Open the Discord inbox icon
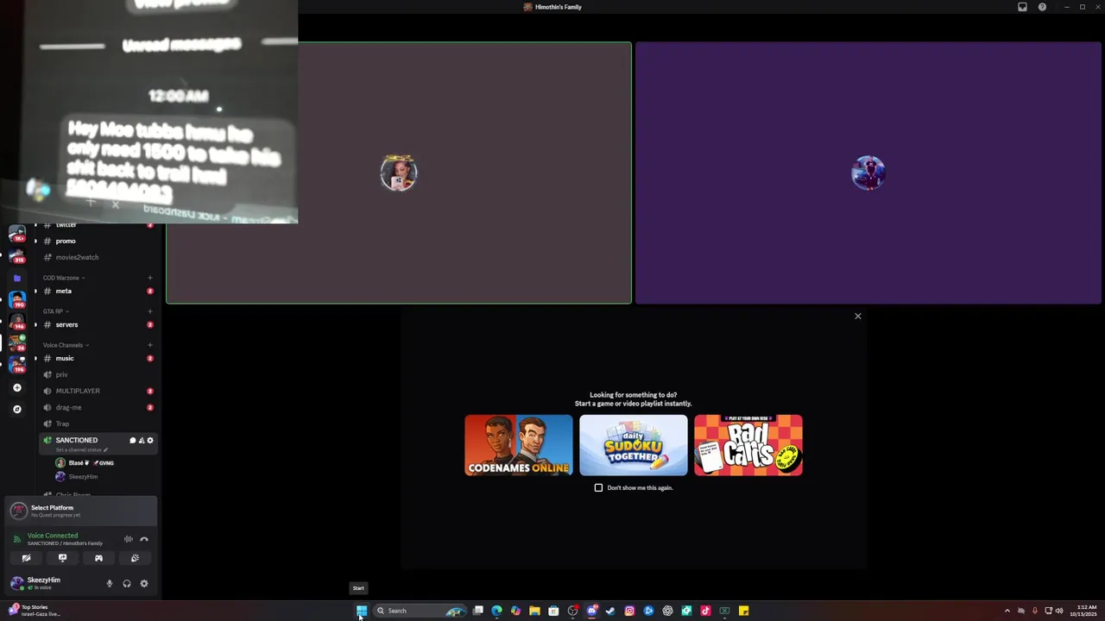This screenshot has width=1105, height=621. [1022, 7]
